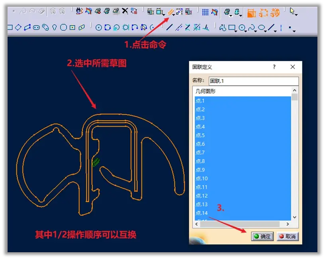
Task: Click the black X icon in the top toolbar
Action: [x=125, y=11]
